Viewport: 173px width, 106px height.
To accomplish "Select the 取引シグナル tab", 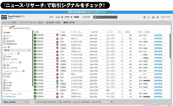I will (69, 23).
